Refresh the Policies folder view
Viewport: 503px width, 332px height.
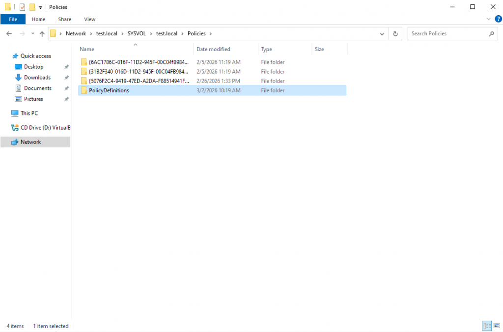[x=395, y=33]
